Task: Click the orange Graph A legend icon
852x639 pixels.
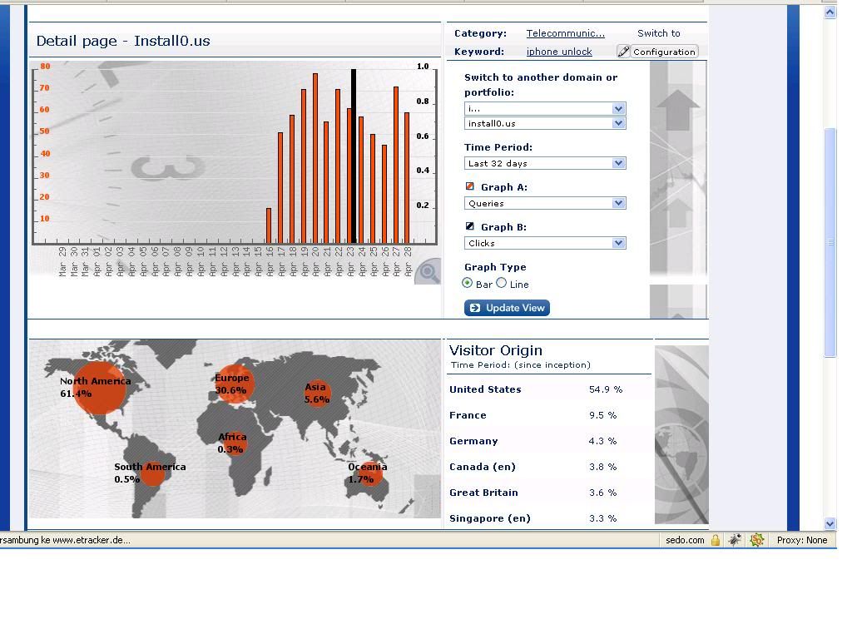Action: pyautogui.click(x=470, y=186)
